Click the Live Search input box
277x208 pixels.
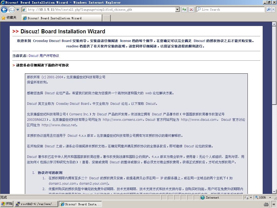tap(230, 9)
